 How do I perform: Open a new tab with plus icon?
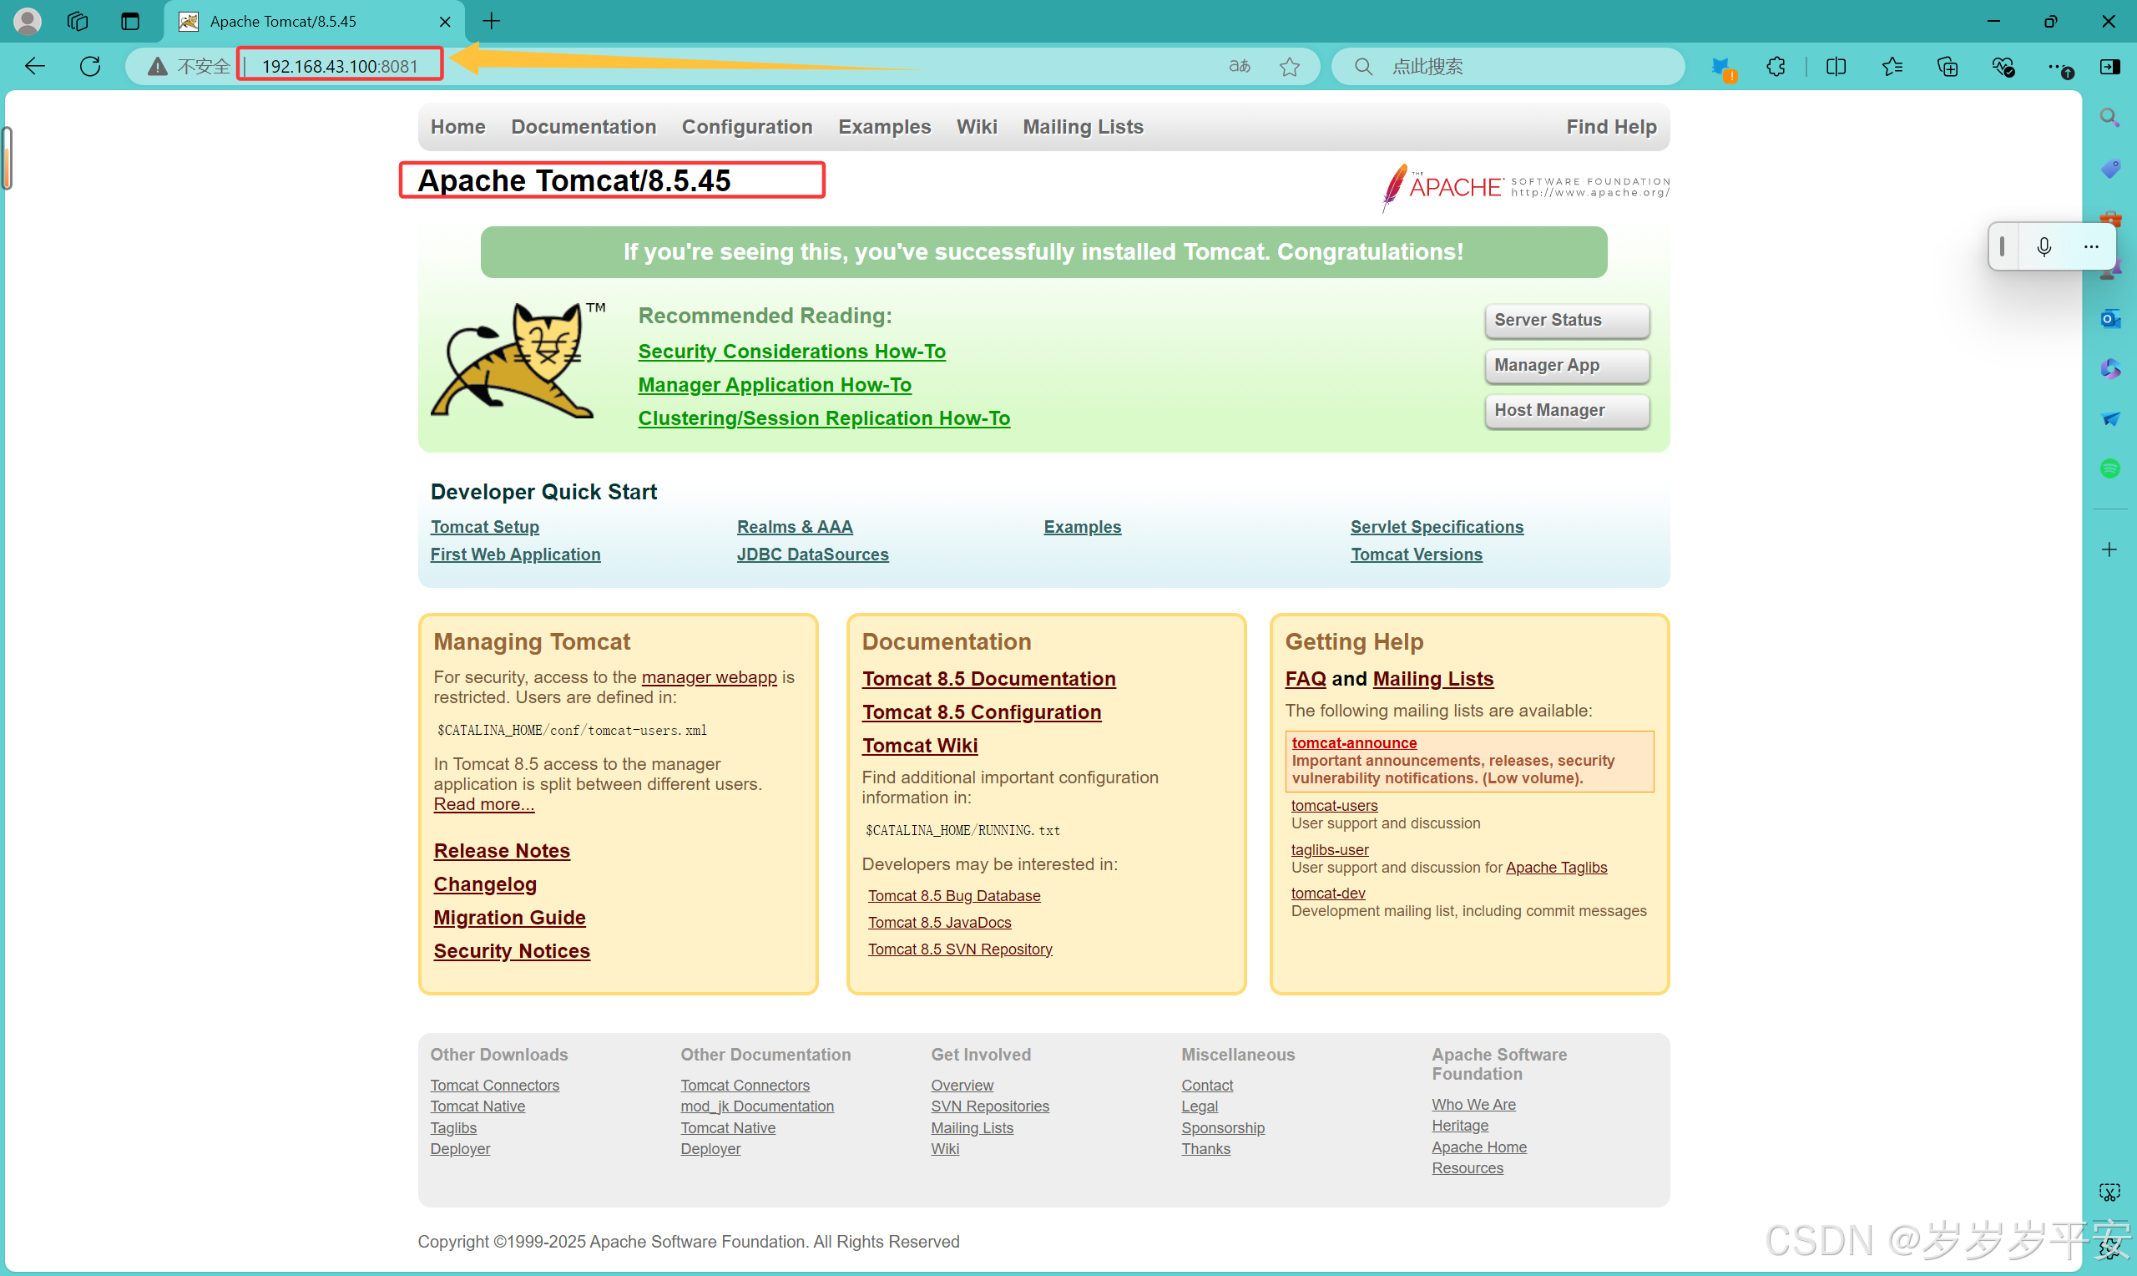(x=492, y=21)
